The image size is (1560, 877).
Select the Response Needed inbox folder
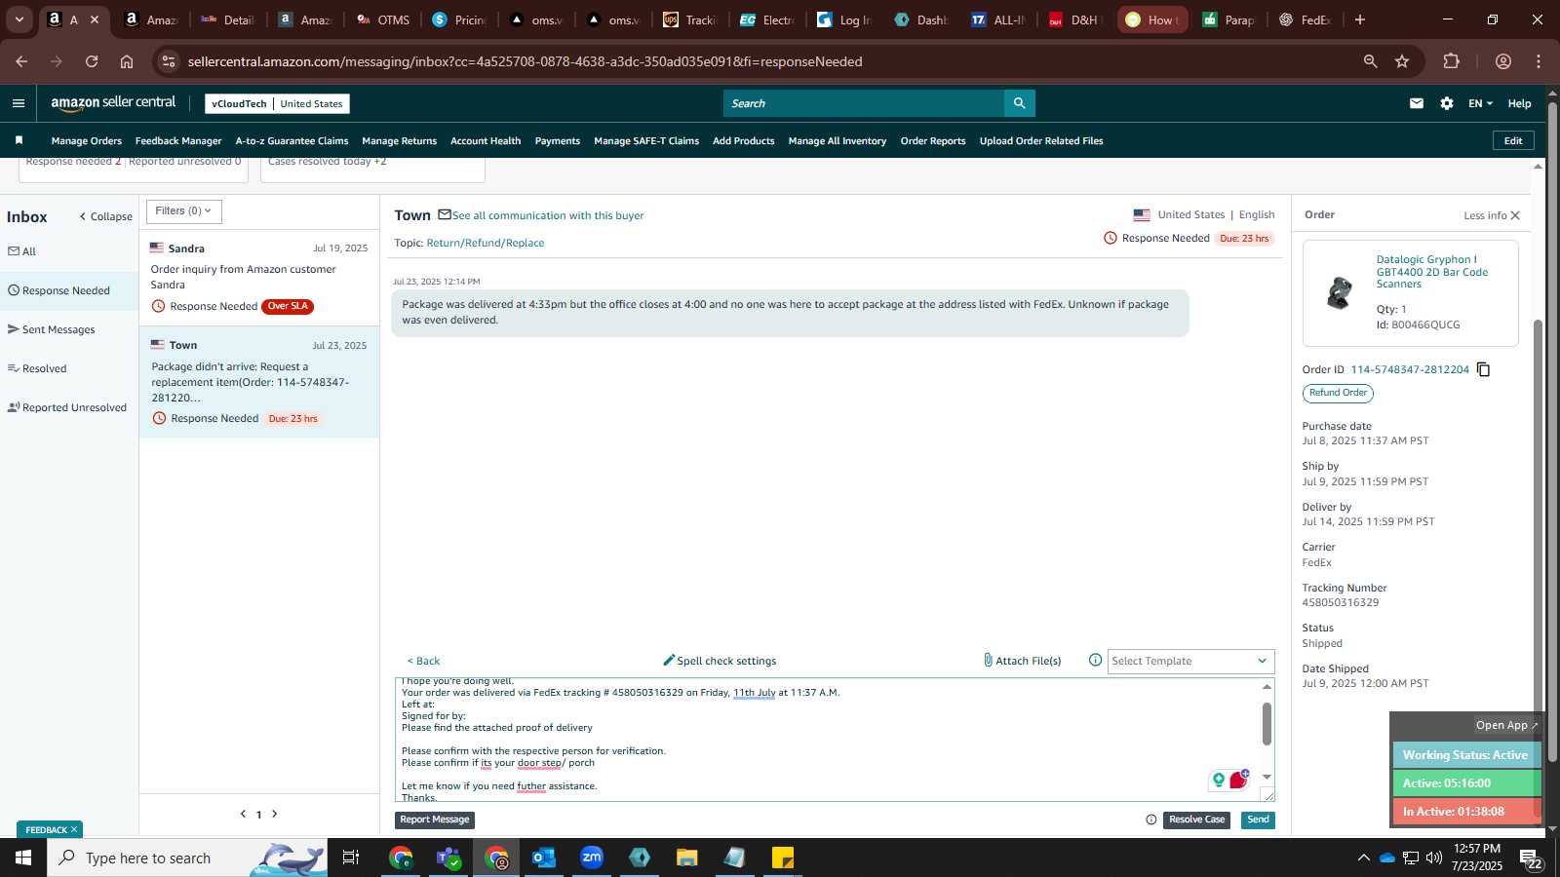click(69, 290)
